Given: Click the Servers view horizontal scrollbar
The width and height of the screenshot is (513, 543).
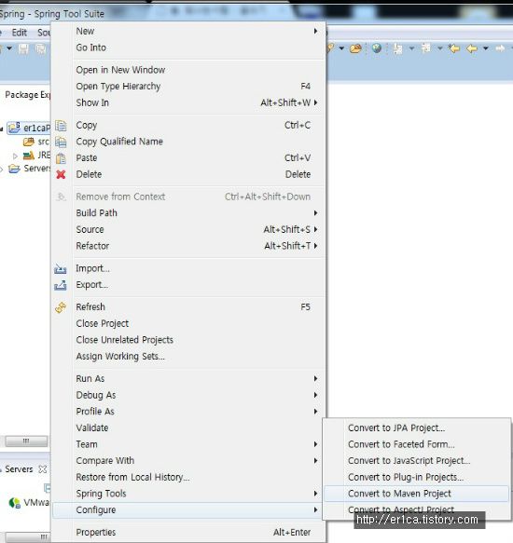Looking at the screenshot, I should (28, 537).
